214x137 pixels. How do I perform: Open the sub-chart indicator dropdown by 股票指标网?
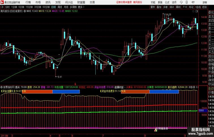click(x=1, y=87)
